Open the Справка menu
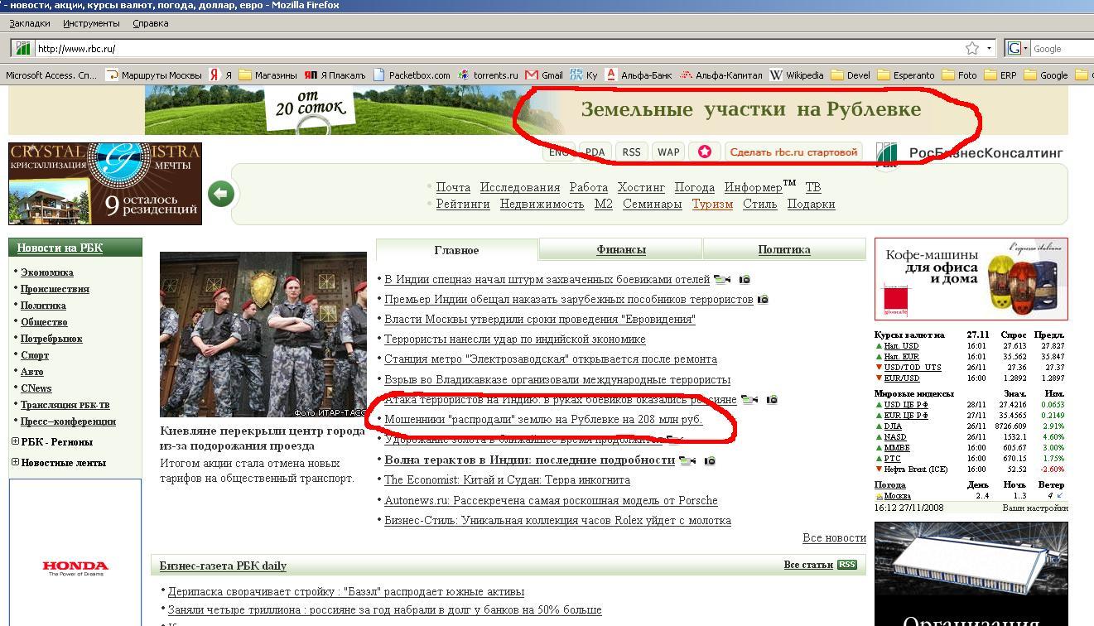 (151, 23)
